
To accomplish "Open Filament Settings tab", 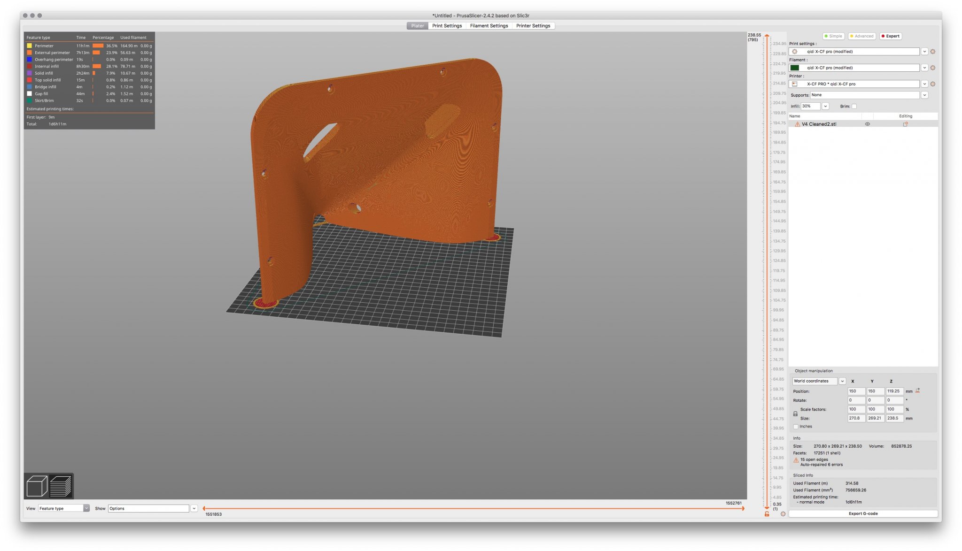I will 489,26.
